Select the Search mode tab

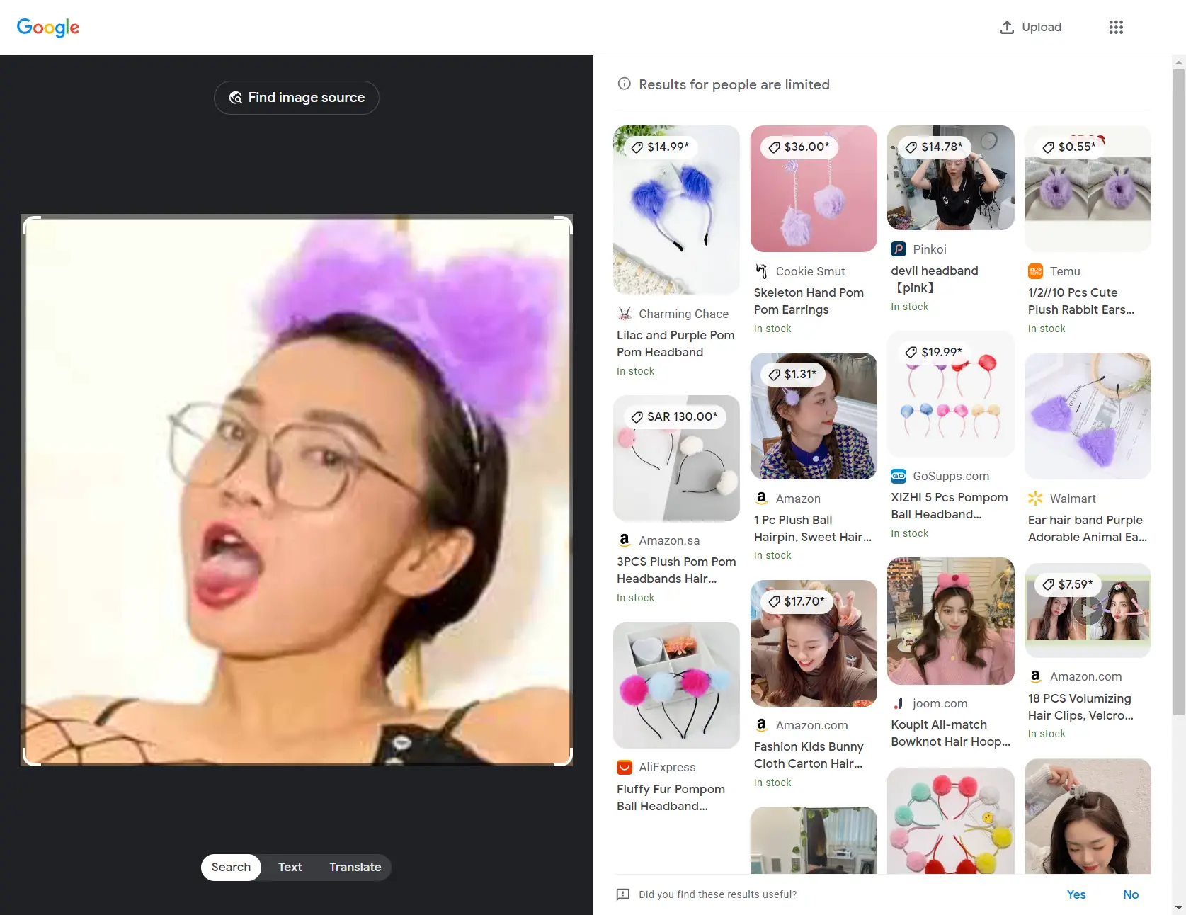[x=231, y=867]
